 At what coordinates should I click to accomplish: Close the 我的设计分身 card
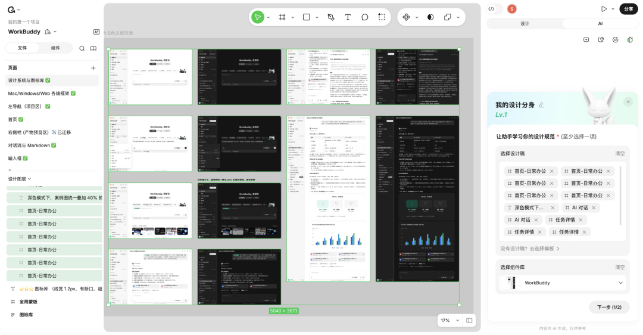pyautogui.click(x=628, y=102)
